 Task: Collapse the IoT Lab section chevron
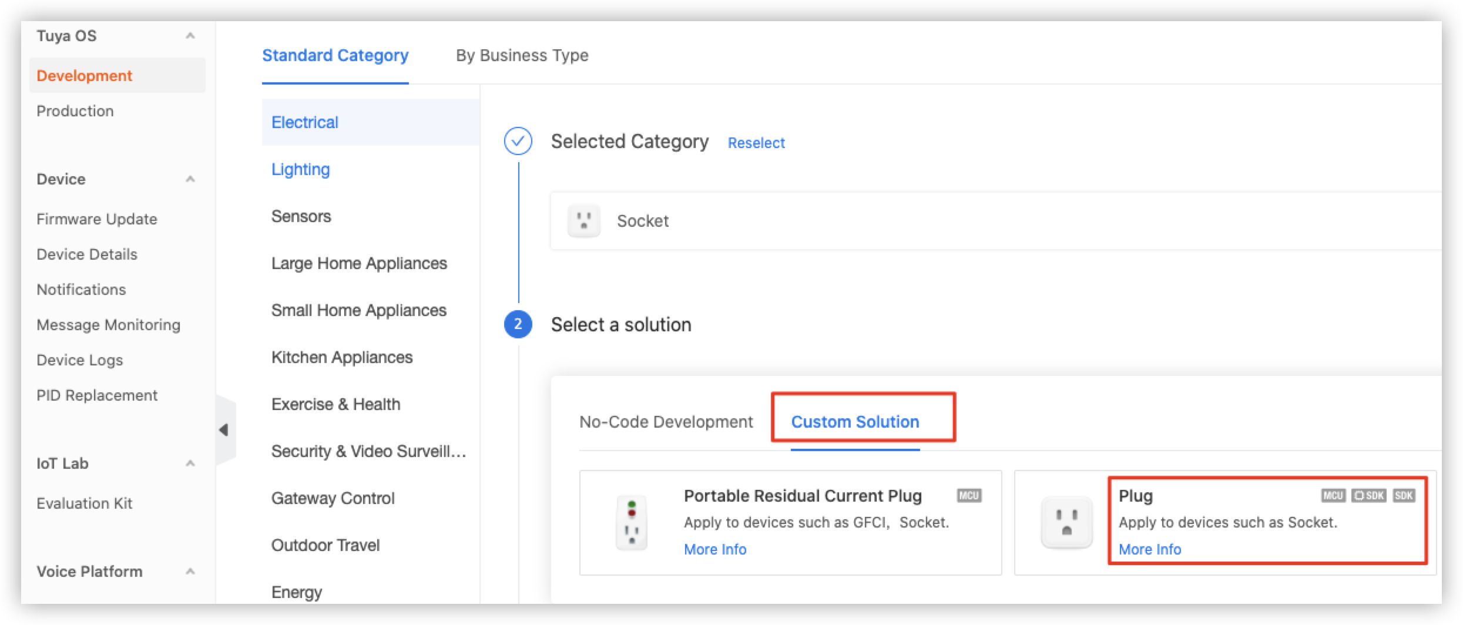(x=190, y=463)
